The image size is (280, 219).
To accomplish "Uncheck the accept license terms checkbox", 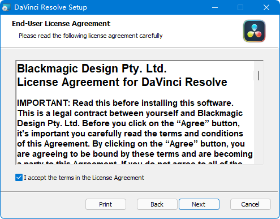I will pos(19,178).
